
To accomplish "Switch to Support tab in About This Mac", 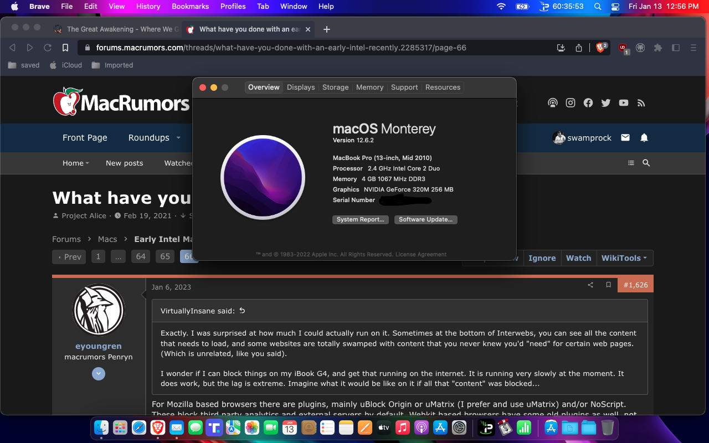I will [404, 87].
